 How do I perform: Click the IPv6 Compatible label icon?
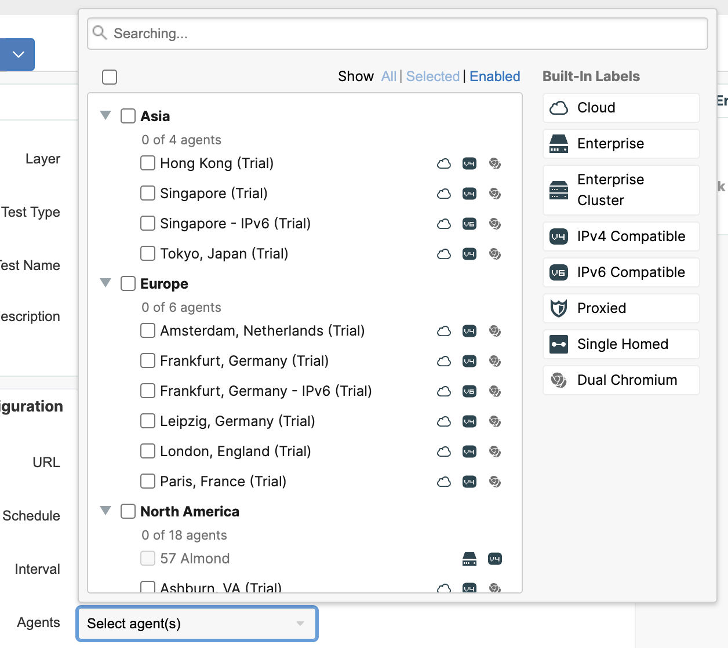(559, 272)
